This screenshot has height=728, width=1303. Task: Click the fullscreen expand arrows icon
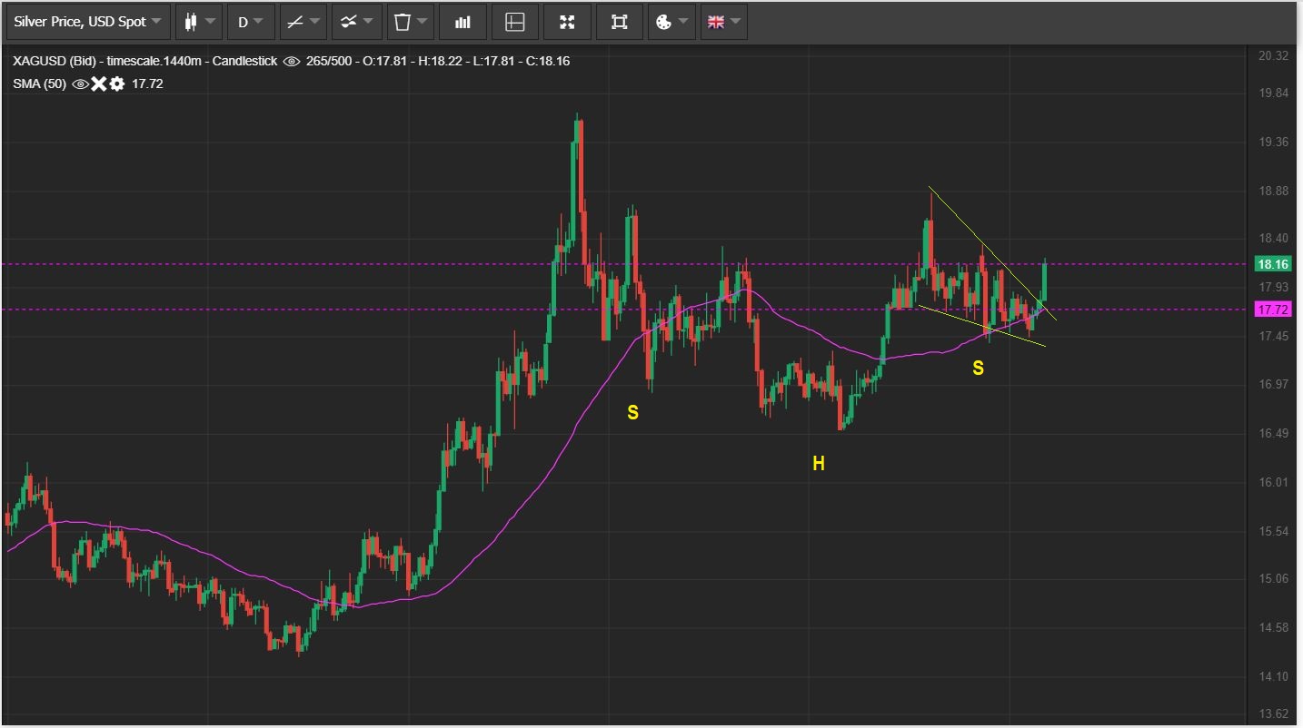tap(567, 22)
